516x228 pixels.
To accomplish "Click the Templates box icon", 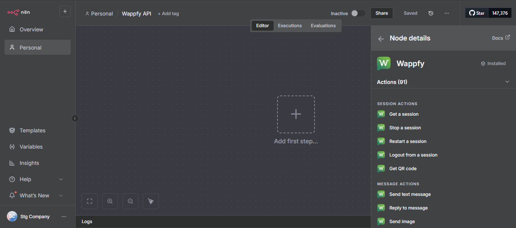I will tap(12, 130).
